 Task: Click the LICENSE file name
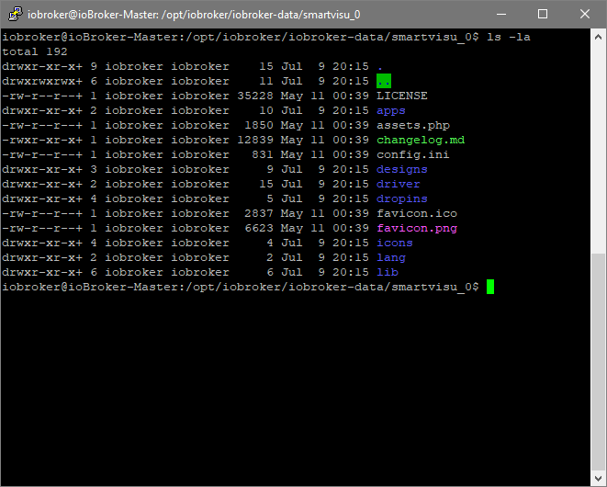[402, 96]
